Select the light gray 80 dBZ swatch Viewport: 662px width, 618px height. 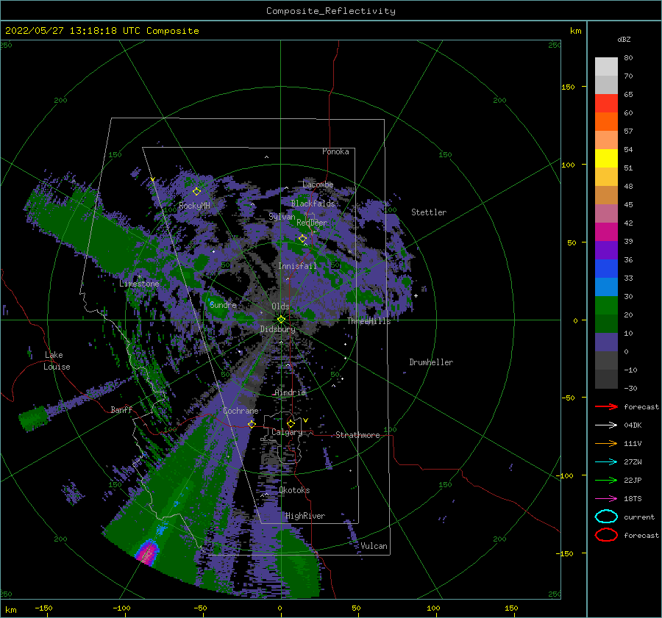pyautogui.click(x=606, y=67)
